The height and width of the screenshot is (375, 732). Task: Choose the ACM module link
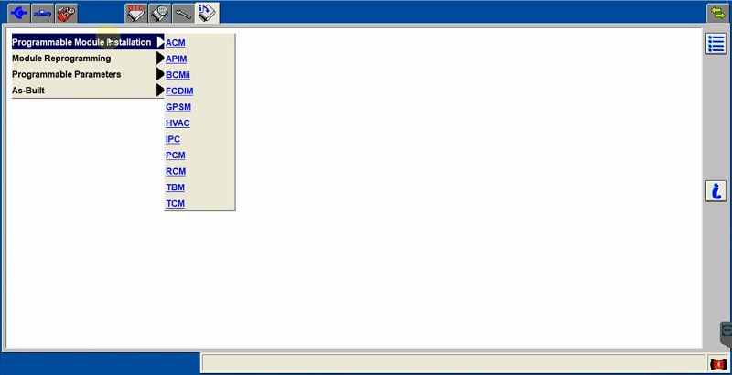pos(176,43)
